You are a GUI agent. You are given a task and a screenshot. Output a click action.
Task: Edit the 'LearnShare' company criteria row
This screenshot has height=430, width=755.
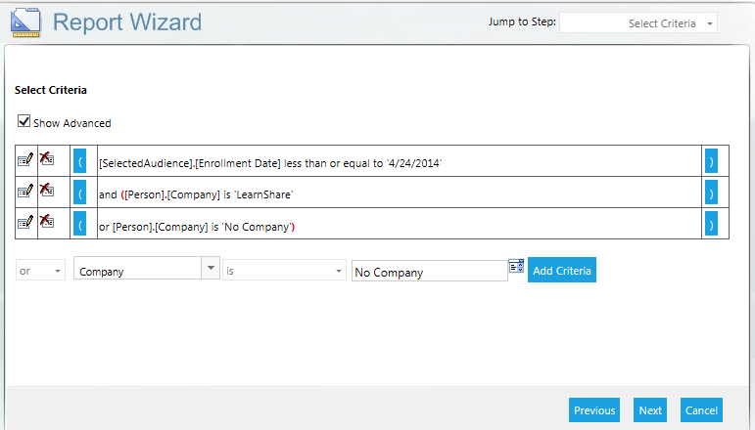[25, 192]
